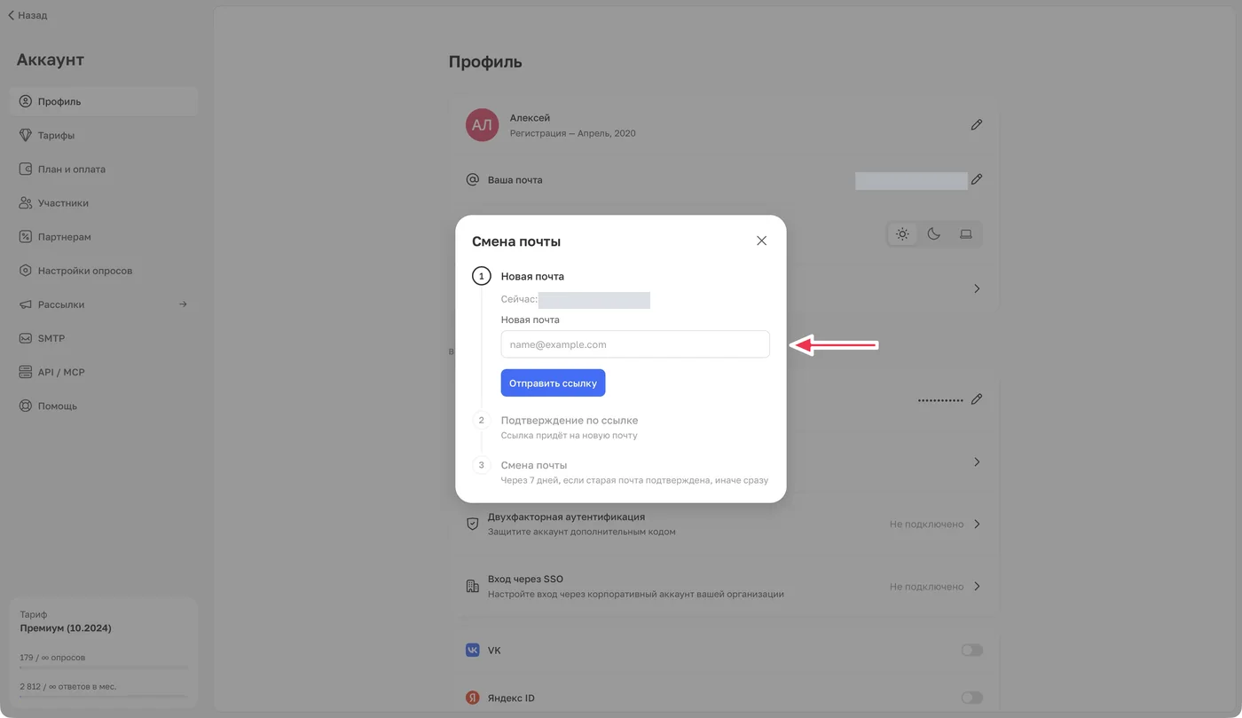Click the shield icon for two-factor authentication
1242x718 pixels.
473,524
